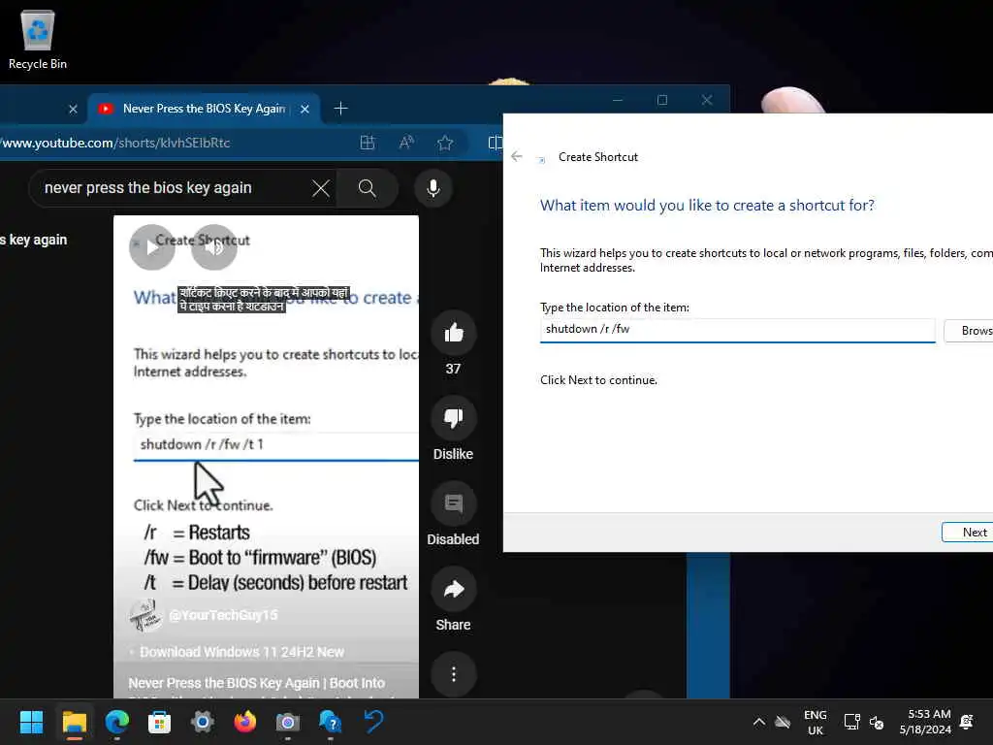Click the muted volume tray icon
The image size is (993, 745).
(877, 722)
